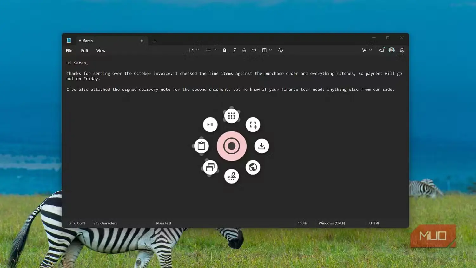Choose the signature icon in the radial menu

pyautogui.click(x=232, y=176)
